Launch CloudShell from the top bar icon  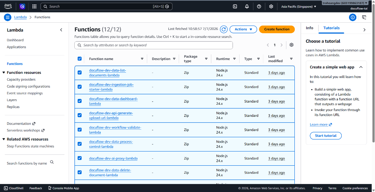pyautogui.click(x=235, y=7)
